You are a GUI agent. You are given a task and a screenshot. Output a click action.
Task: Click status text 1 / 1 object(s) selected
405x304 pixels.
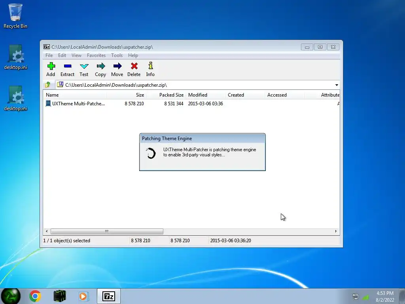[x=66, y=241]
